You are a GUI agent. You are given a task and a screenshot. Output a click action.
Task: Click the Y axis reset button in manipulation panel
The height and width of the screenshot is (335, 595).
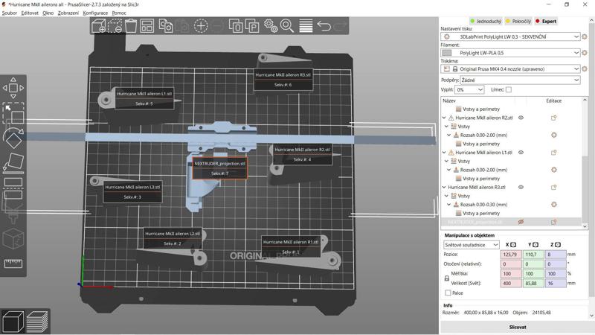535,245
